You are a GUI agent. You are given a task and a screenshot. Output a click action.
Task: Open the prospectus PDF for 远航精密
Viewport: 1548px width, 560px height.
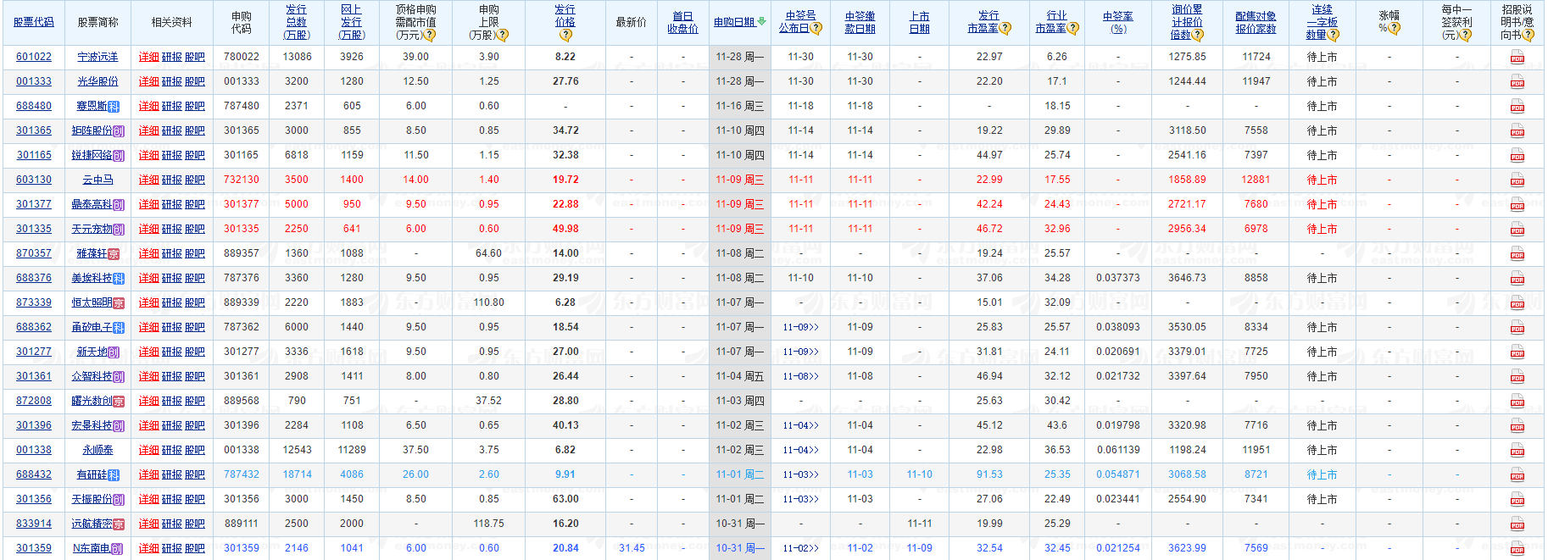click(1517, 524)
